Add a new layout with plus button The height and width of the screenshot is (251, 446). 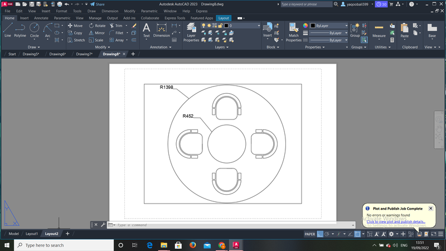tap(67, 234)
